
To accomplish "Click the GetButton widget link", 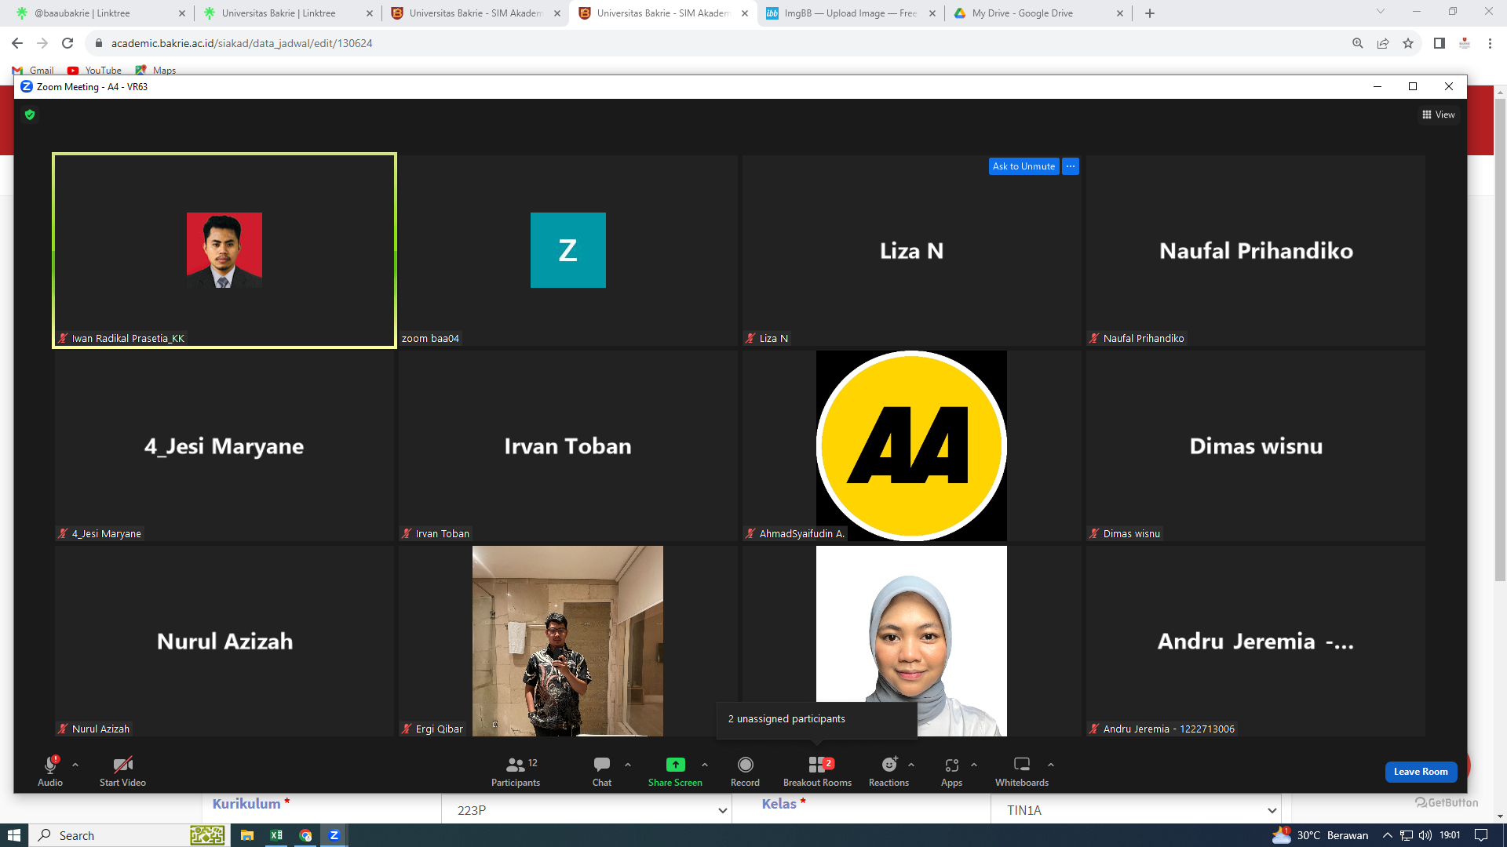I will (1447, 802).
